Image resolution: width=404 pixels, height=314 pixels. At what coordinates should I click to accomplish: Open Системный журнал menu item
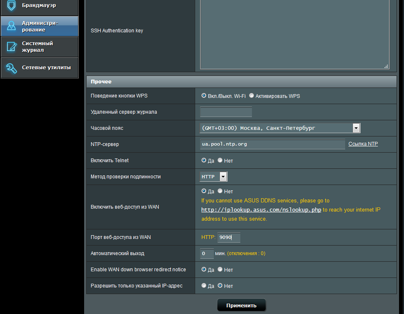click(x=40, y=47)
